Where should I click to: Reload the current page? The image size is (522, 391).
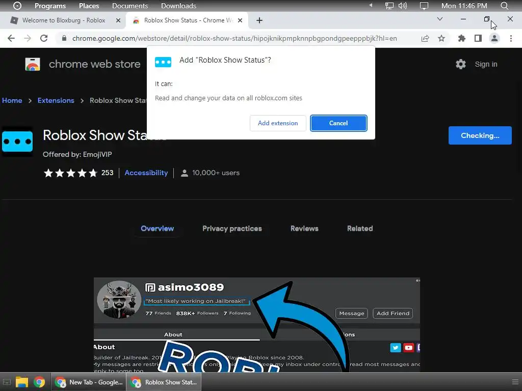point(44,38)
